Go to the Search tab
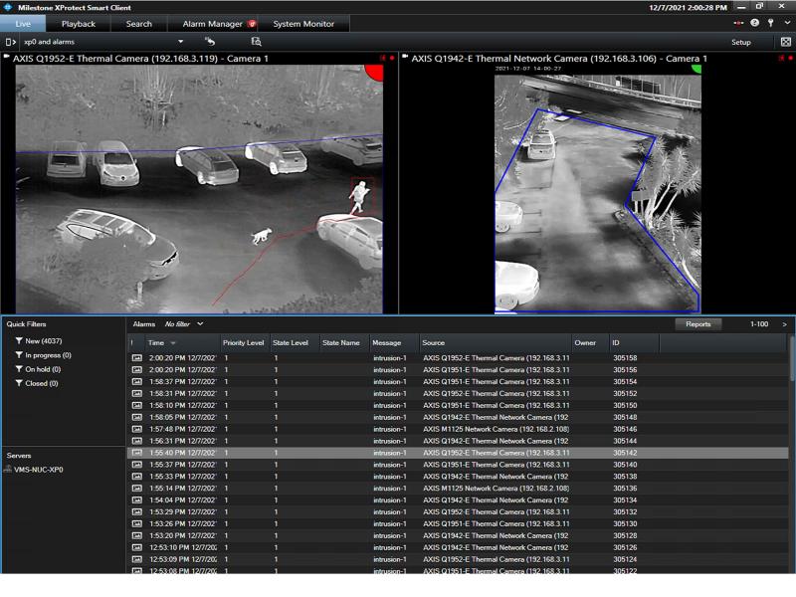796x597 pixels. coord(138,24)
